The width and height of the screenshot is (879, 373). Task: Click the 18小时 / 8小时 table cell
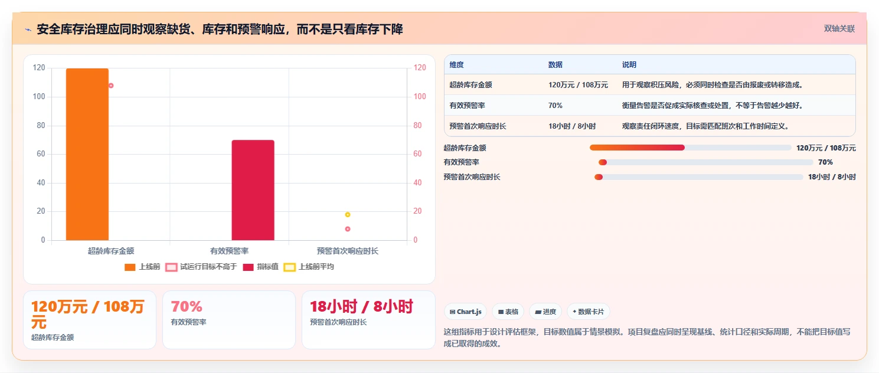[x=572, y=126]
